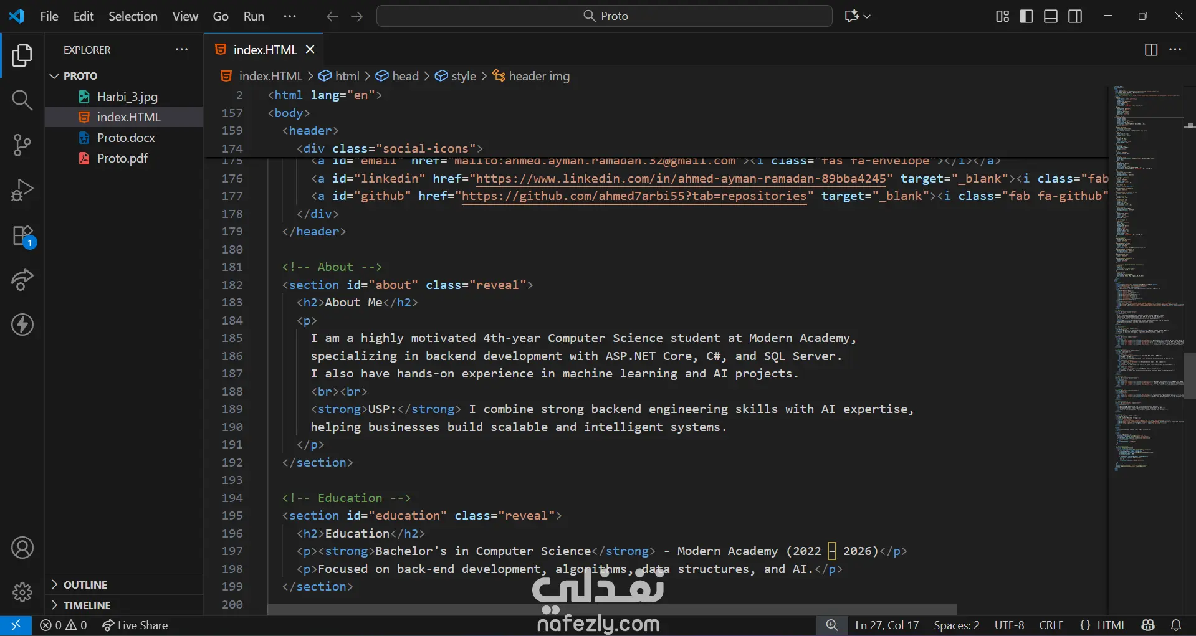Open the Search view in activity bar
Screen dimensions: 1196x636
tap(22, 100)
